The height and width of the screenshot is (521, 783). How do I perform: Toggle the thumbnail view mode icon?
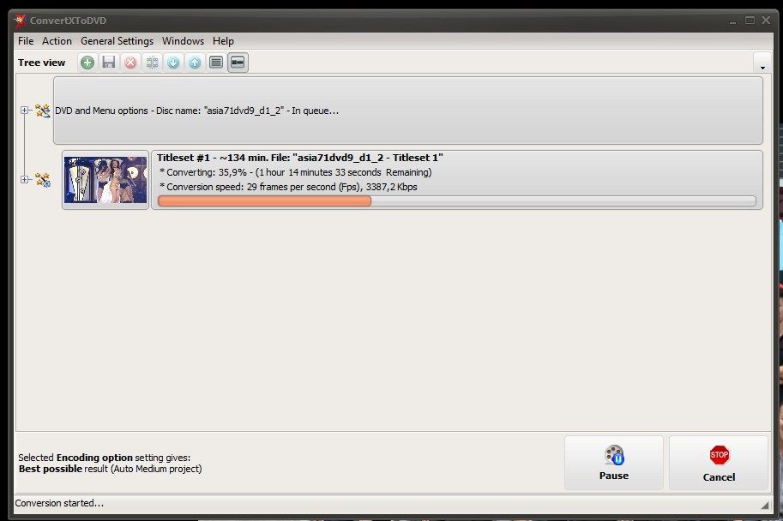238,63
